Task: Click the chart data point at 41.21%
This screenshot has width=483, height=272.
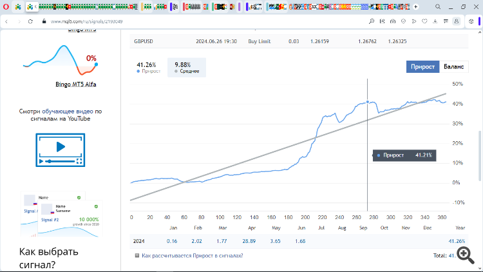Action: click(x=368, y=102)
